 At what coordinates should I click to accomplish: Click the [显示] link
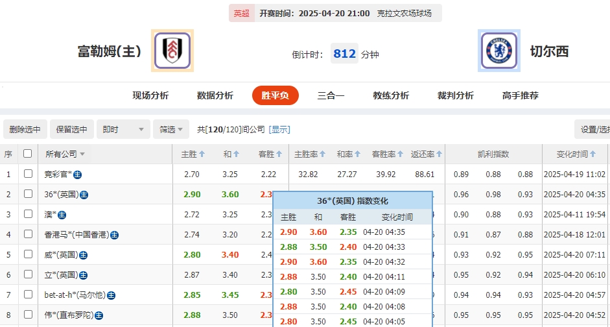pyautogui.click(x=280, y=130)
